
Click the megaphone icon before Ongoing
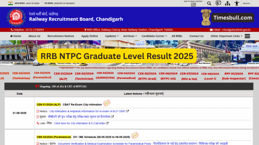[37, 86]
